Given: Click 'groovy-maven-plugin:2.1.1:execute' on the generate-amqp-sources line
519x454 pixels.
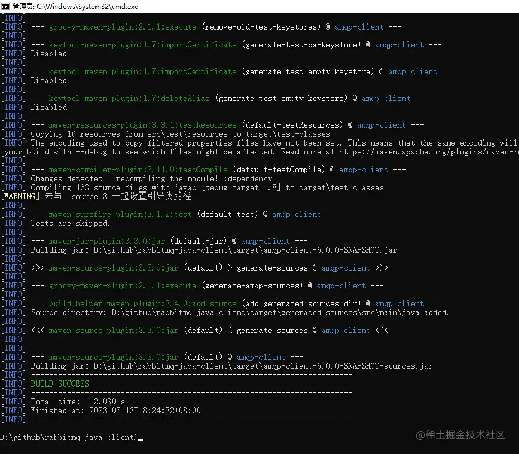Looking at the screenshot, I should 122,286.
